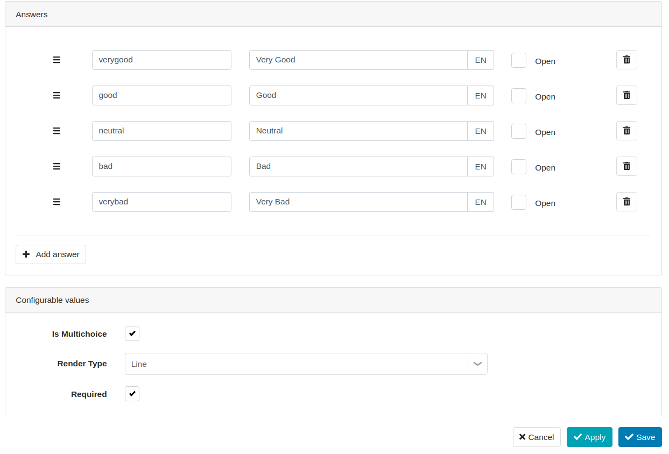Click Open label in Neutral row
Viewport: 669px width, 454px height.
(x=545, y=132)
